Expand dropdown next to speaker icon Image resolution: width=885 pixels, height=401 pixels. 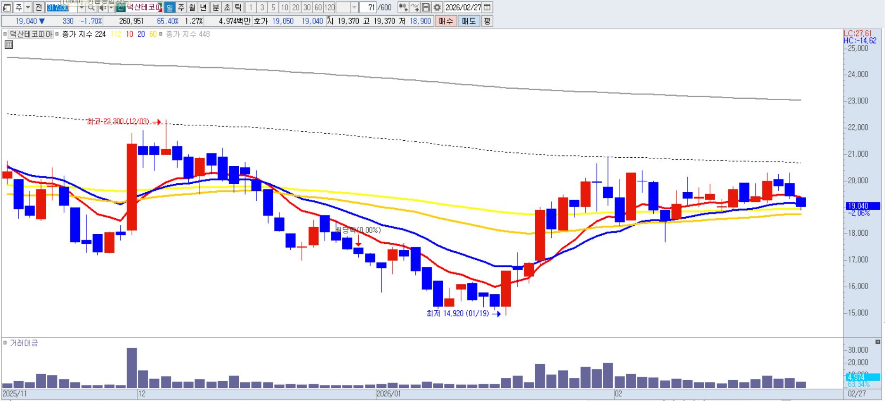point(111,8)
